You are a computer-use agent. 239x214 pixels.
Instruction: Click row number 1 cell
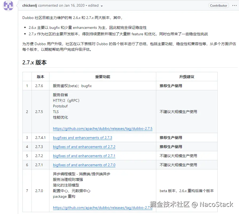pos(27,86)
